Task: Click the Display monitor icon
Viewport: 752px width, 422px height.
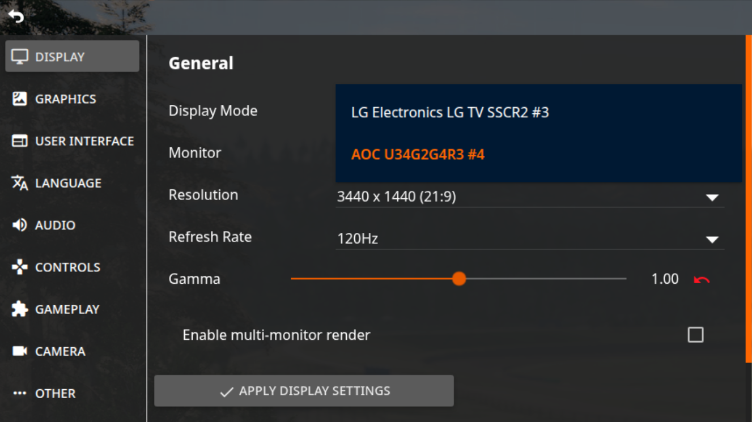Action: [20, 57]
